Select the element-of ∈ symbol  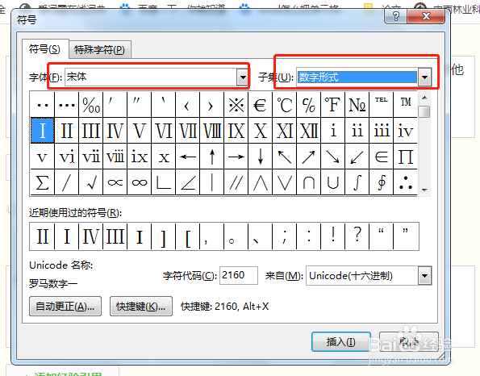pos(381,157)
